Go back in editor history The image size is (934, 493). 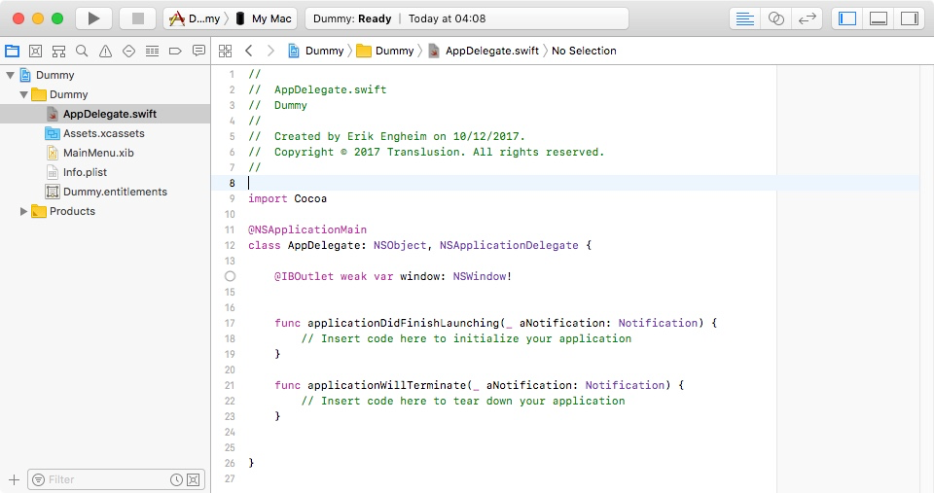249,51
